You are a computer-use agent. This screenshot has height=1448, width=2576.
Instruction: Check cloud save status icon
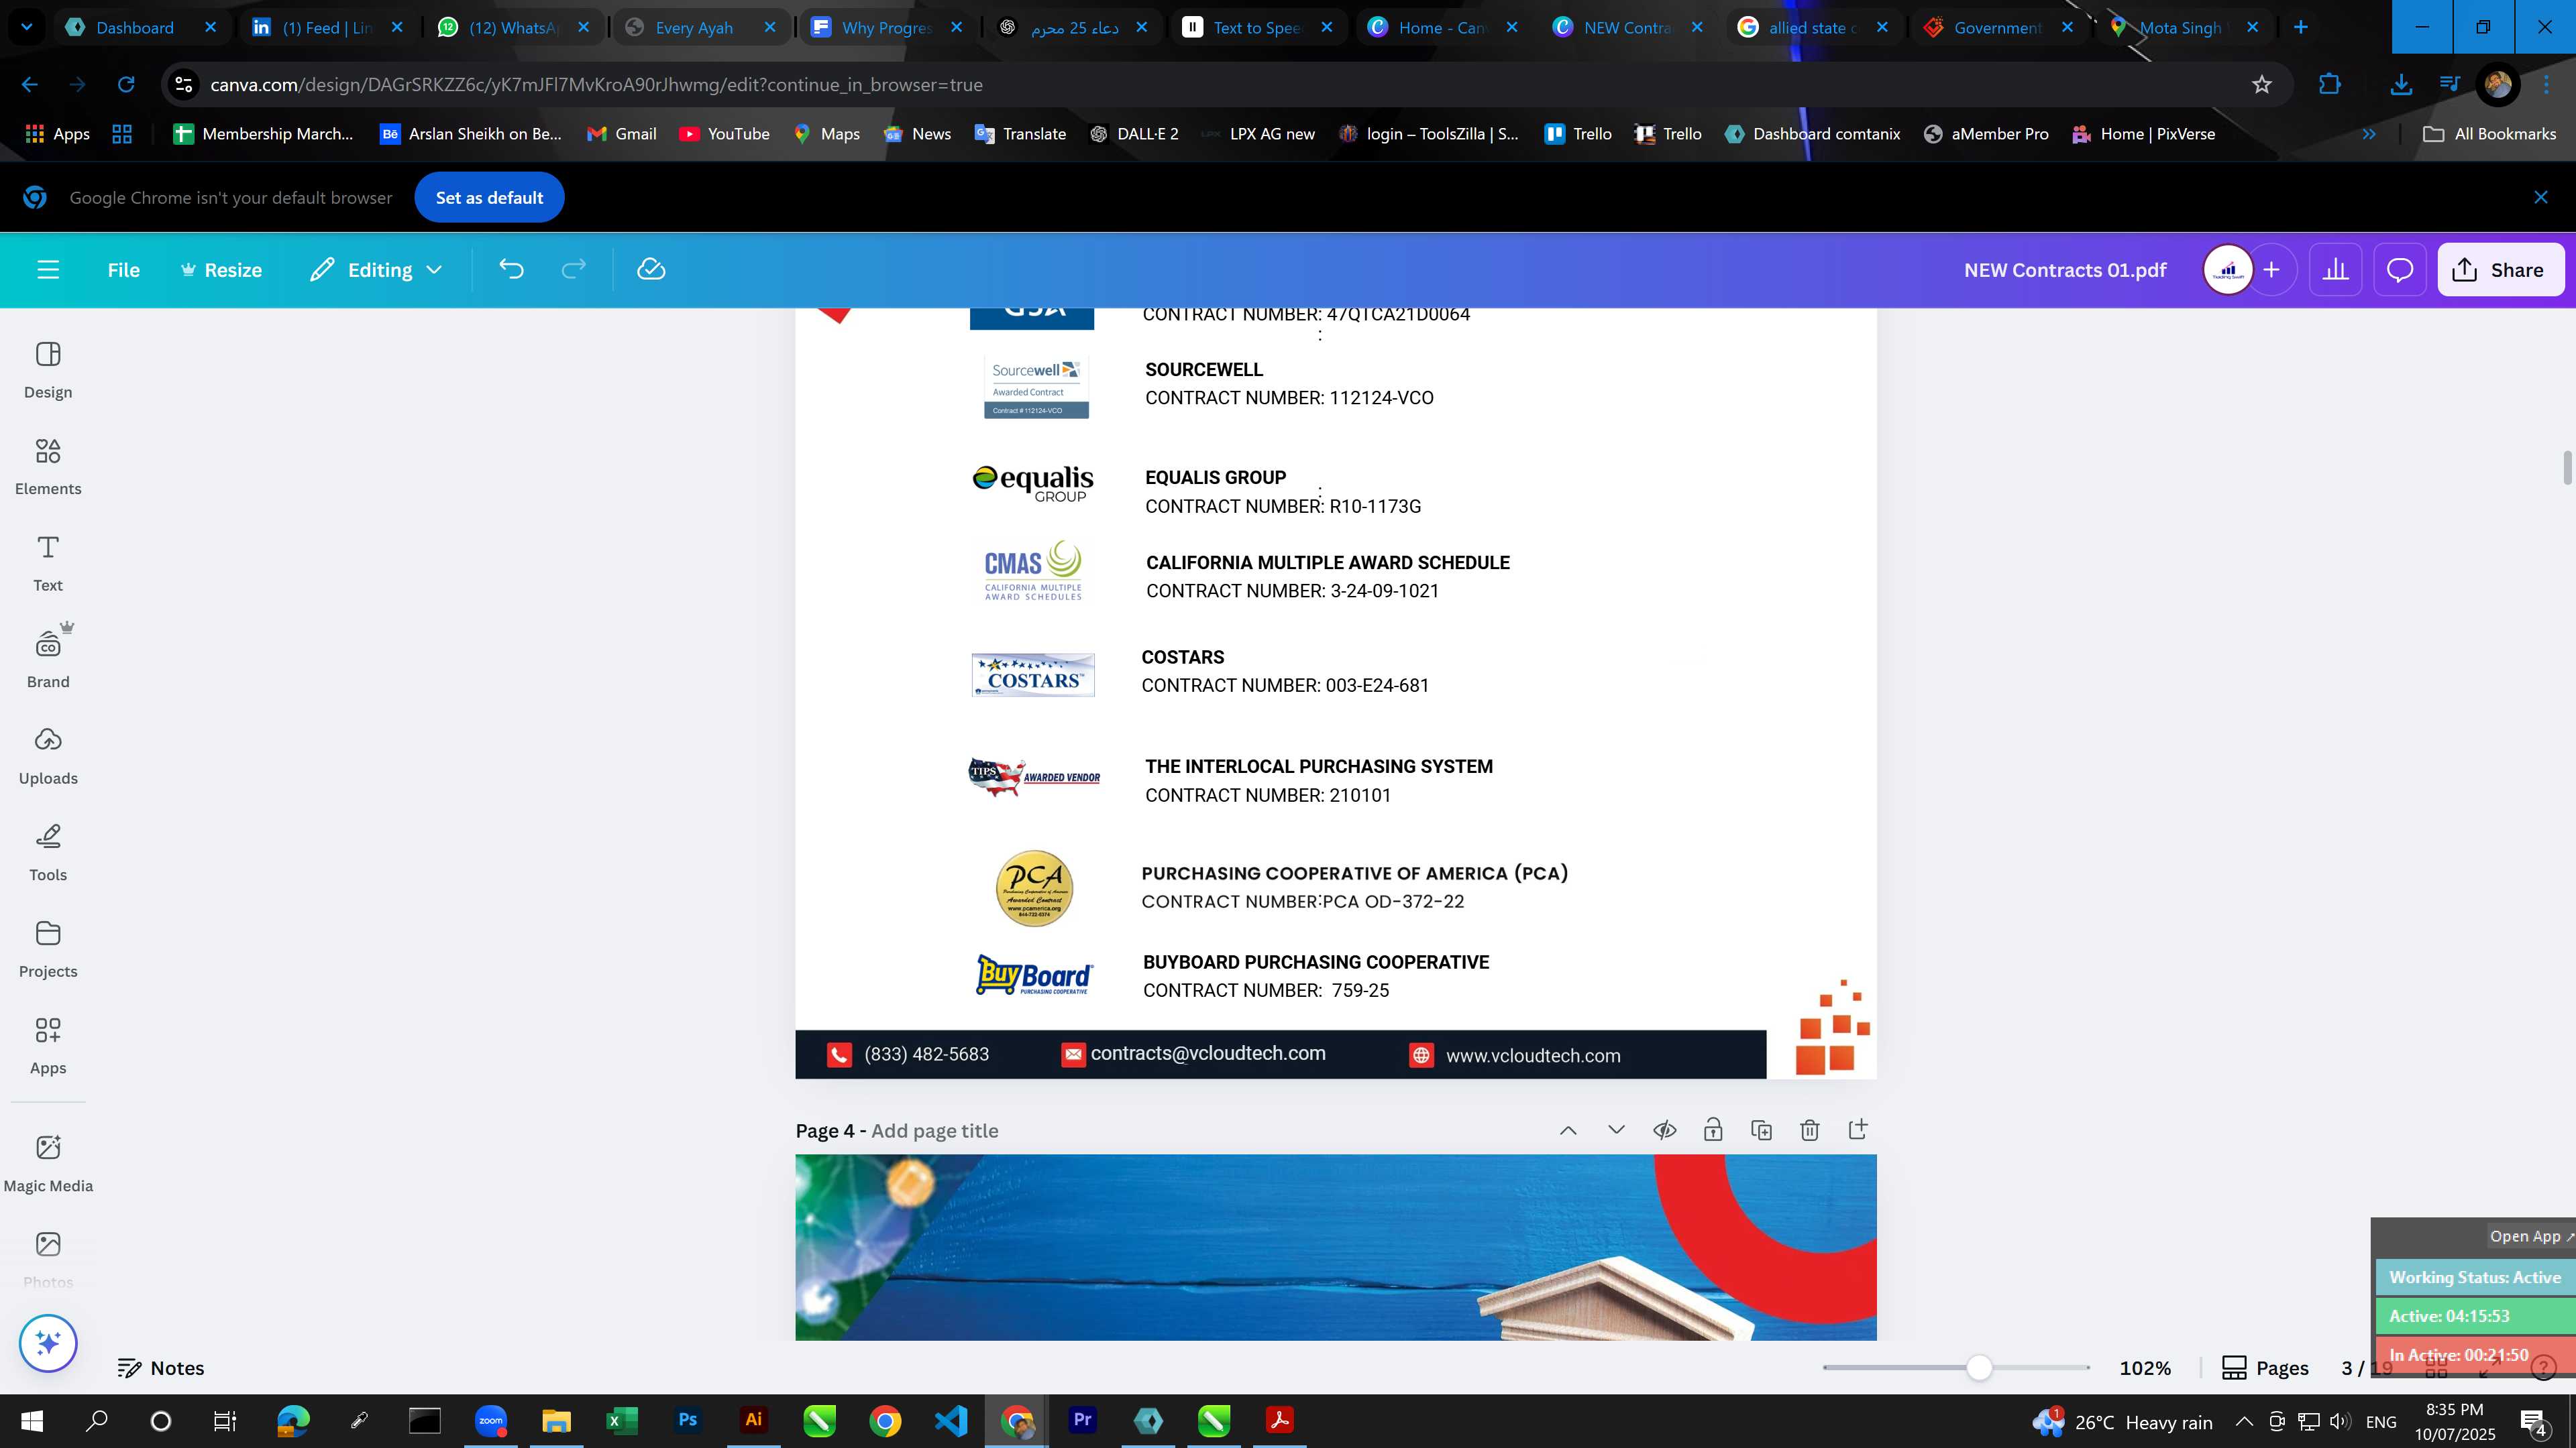coord(651,269)
